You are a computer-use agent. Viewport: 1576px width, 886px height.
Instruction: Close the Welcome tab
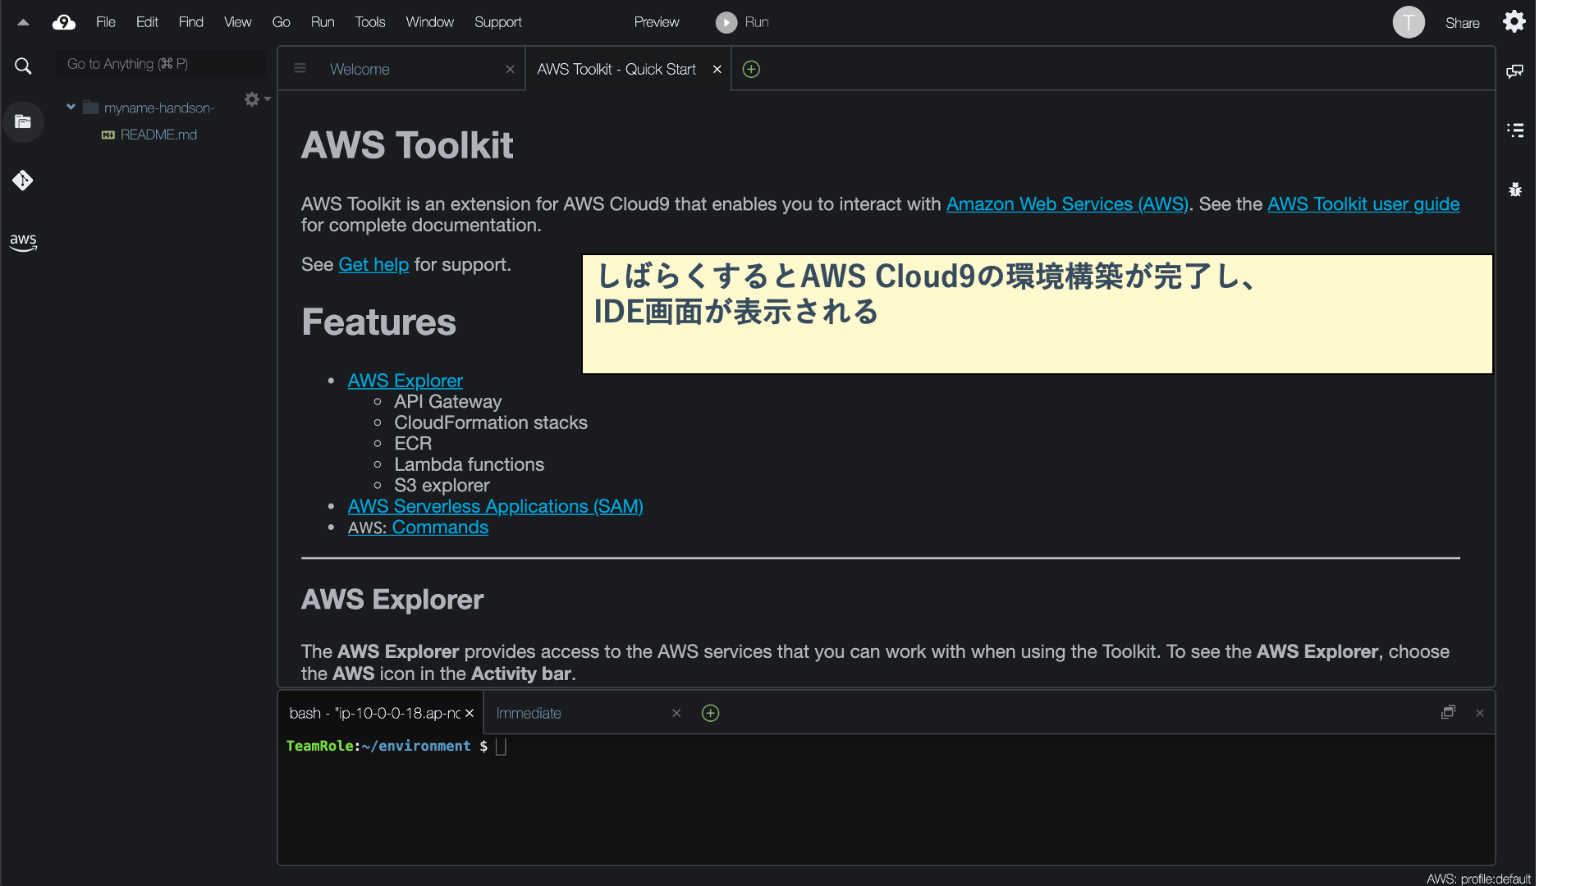coord(510,69)
